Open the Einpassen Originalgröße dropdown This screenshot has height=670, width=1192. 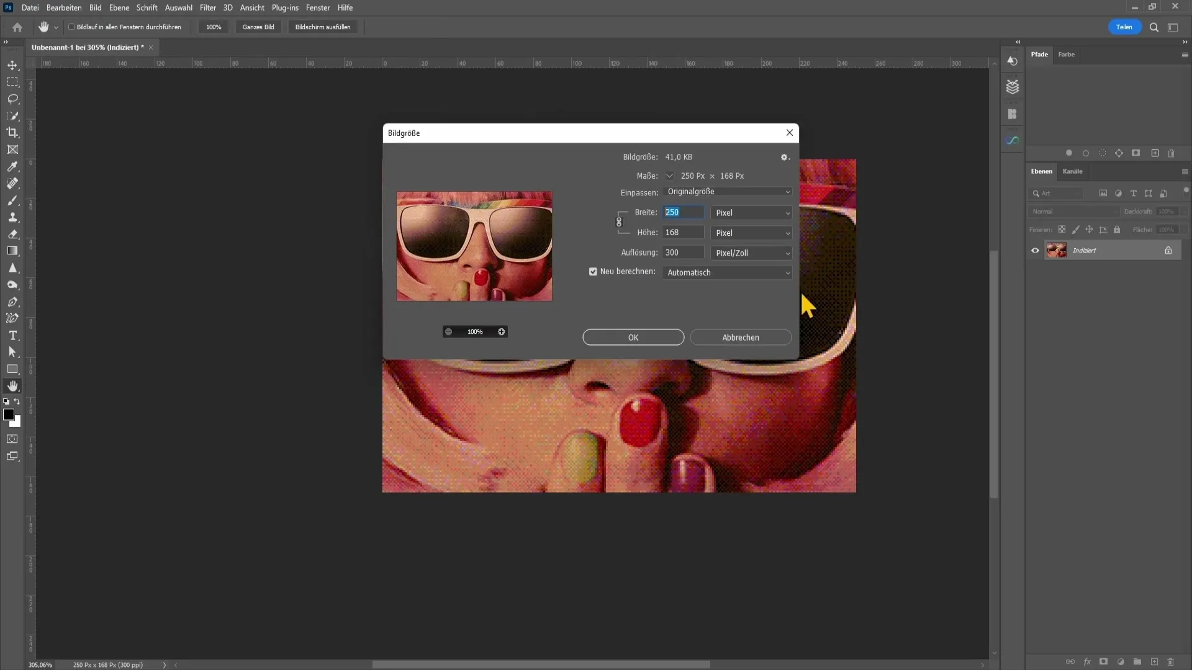(728, 192)
